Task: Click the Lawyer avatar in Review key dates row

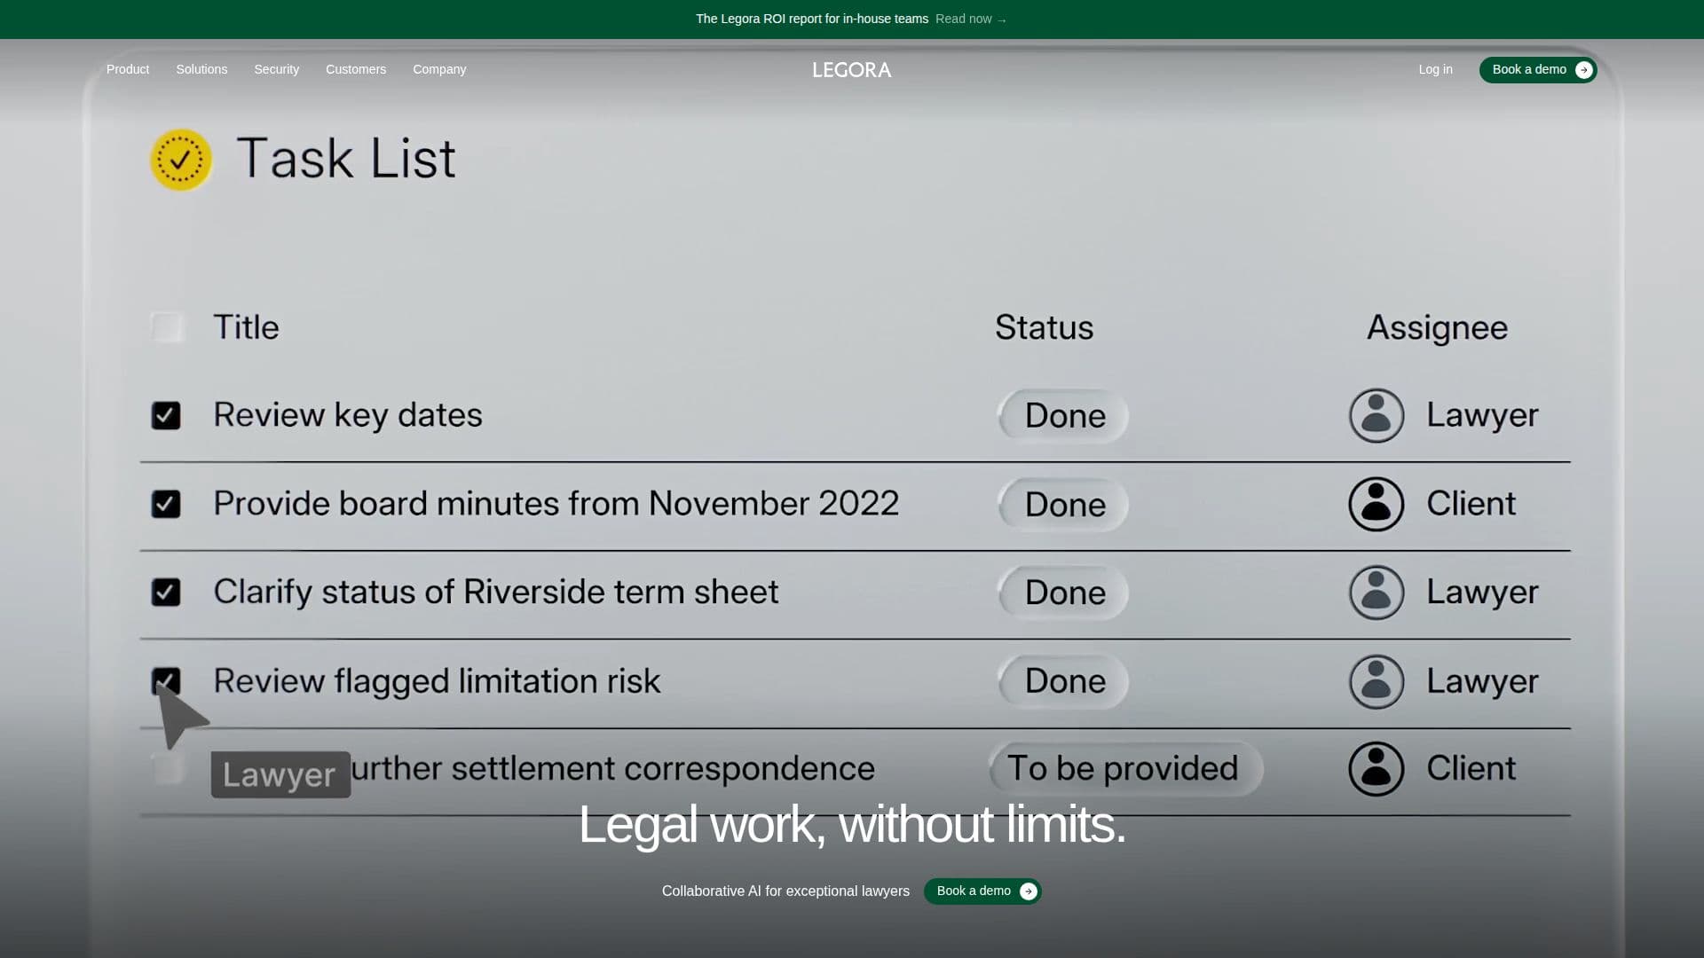Action: coord(1377,415)
